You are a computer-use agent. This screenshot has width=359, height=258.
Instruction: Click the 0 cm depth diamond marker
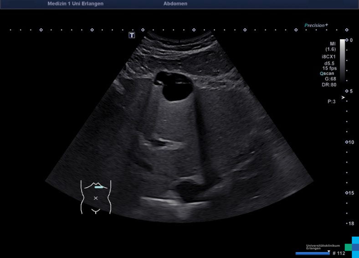(x=347, y=40)
